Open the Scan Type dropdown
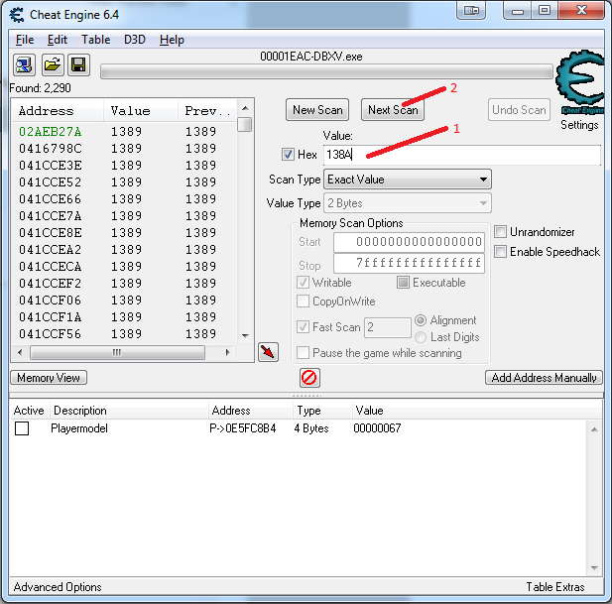Screen dimensions: 612x604 [408, 180]
